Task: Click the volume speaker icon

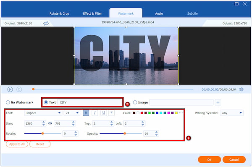Action: pos(241,89)
